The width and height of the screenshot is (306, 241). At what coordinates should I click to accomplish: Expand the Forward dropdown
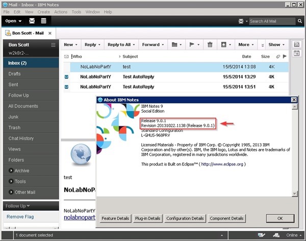tap(163, 45)
